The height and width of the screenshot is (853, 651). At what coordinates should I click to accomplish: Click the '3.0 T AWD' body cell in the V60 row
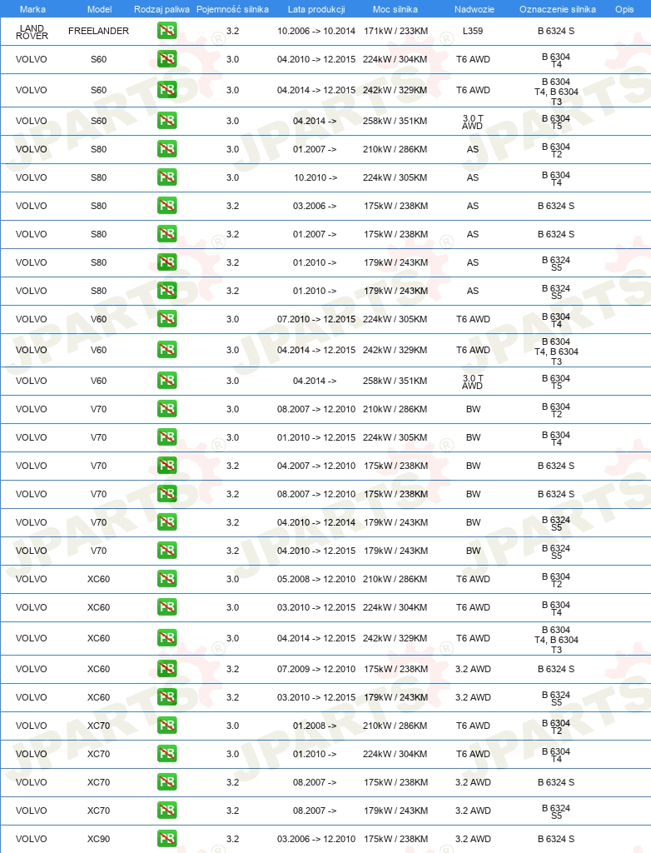pyautogui.click(x=472, y=382)
